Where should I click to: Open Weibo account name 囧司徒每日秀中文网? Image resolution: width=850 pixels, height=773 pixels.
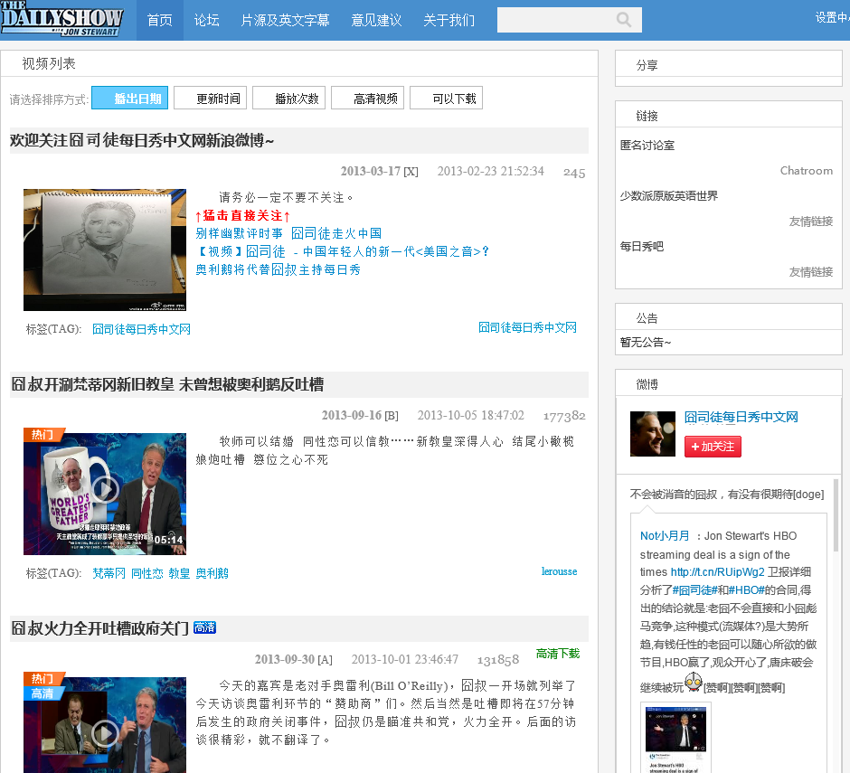click(x=741, y=417)
